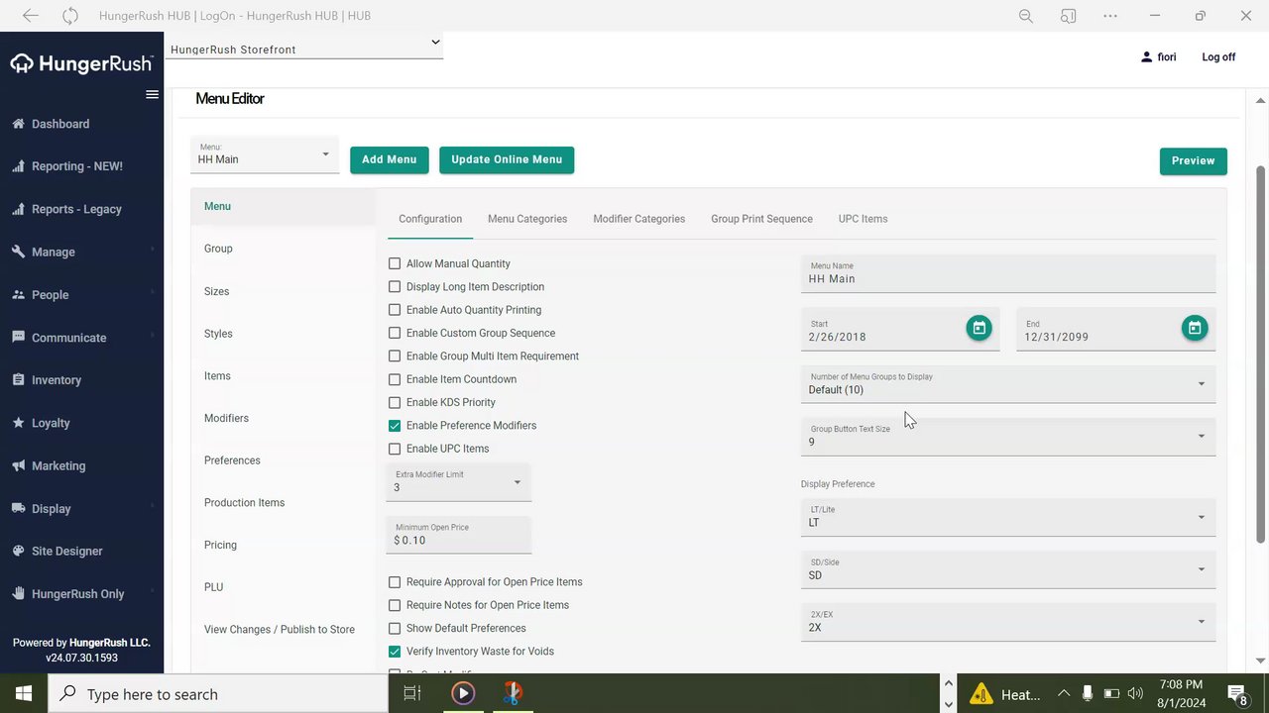Click the Add Menu button
1269x713 pixels.
[389, 159]
